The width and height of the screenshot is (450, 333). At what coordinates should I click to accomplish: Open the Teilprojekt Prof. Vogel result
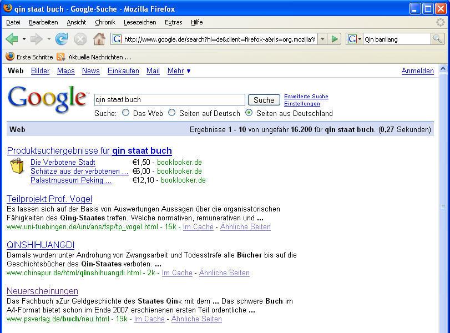coord(49,199)
